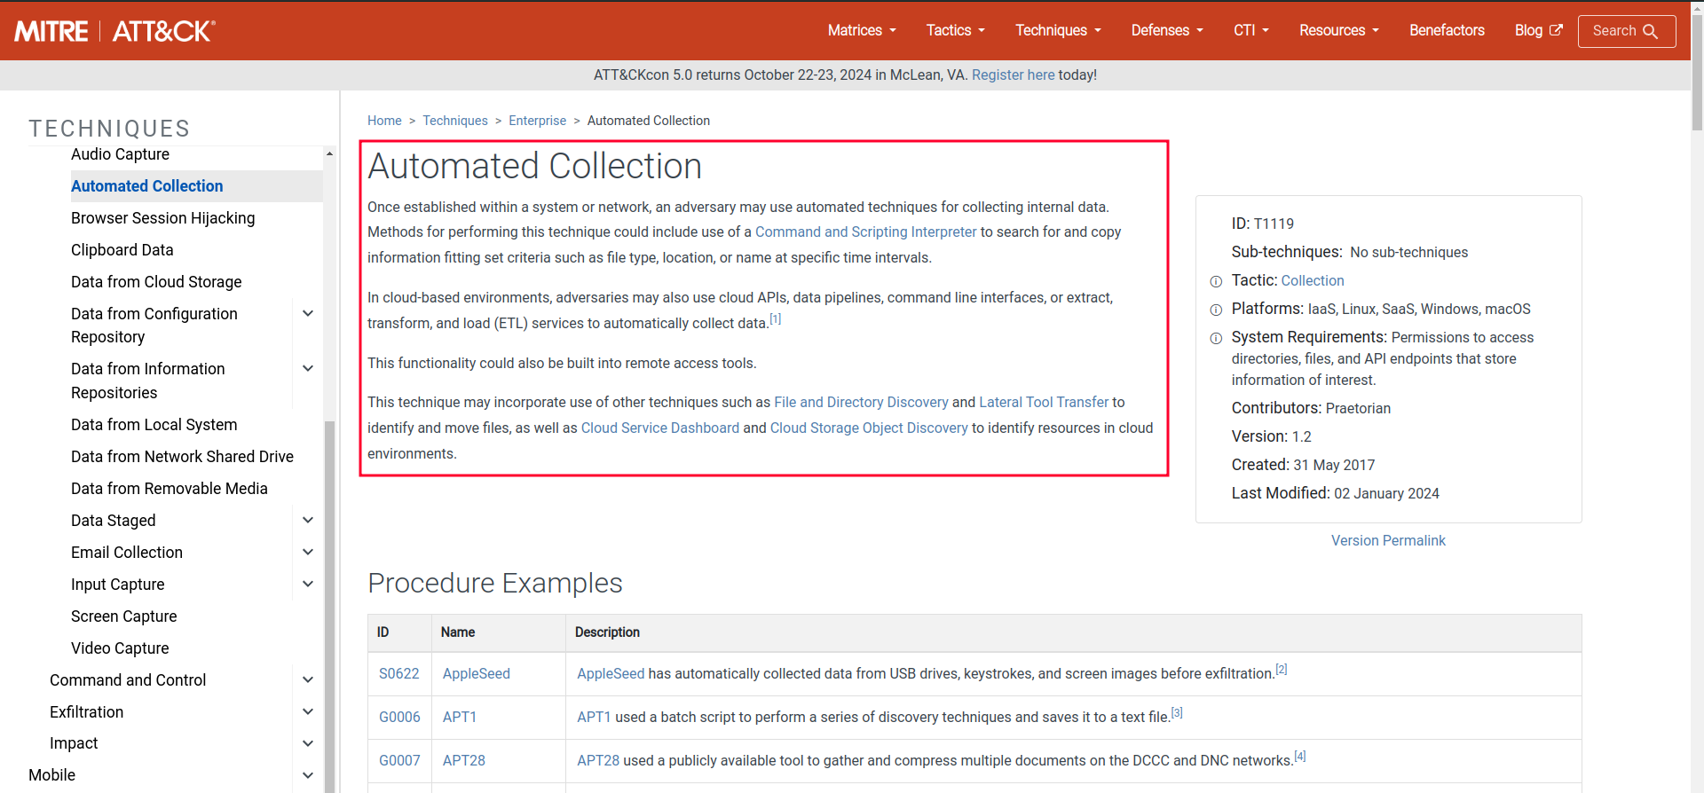1704x793 pixels.
Task: Click the MITRE ATT&CK logo
Action: click(x=114, y=31)
